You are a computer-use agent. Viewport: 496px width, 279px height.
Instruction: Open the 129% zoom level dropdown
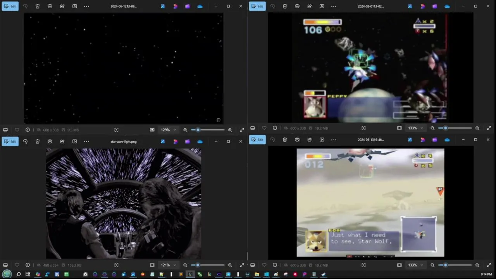coord(169,130)
